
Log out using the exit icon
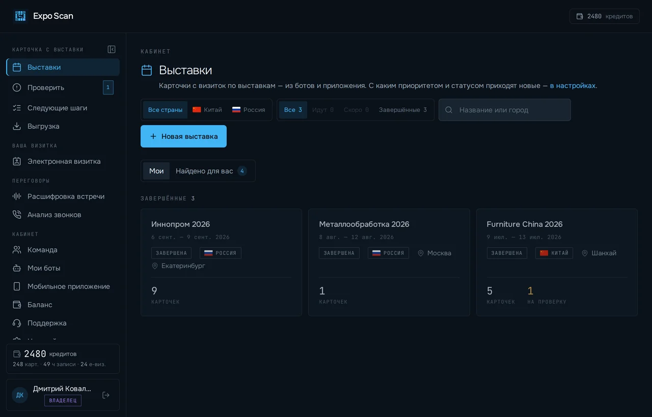(x=106, y=395)
